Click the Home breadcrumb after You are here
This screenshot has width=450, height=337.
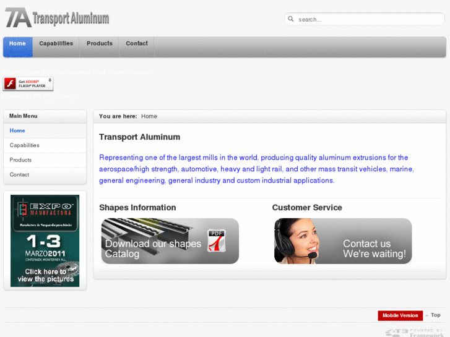click(149, 116)
